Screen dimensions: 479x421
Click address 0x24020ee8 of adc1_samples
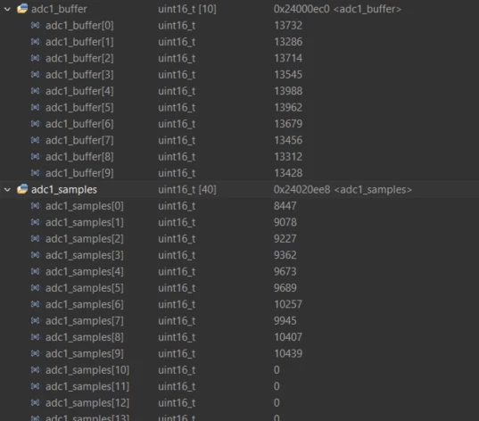[301, 190]
